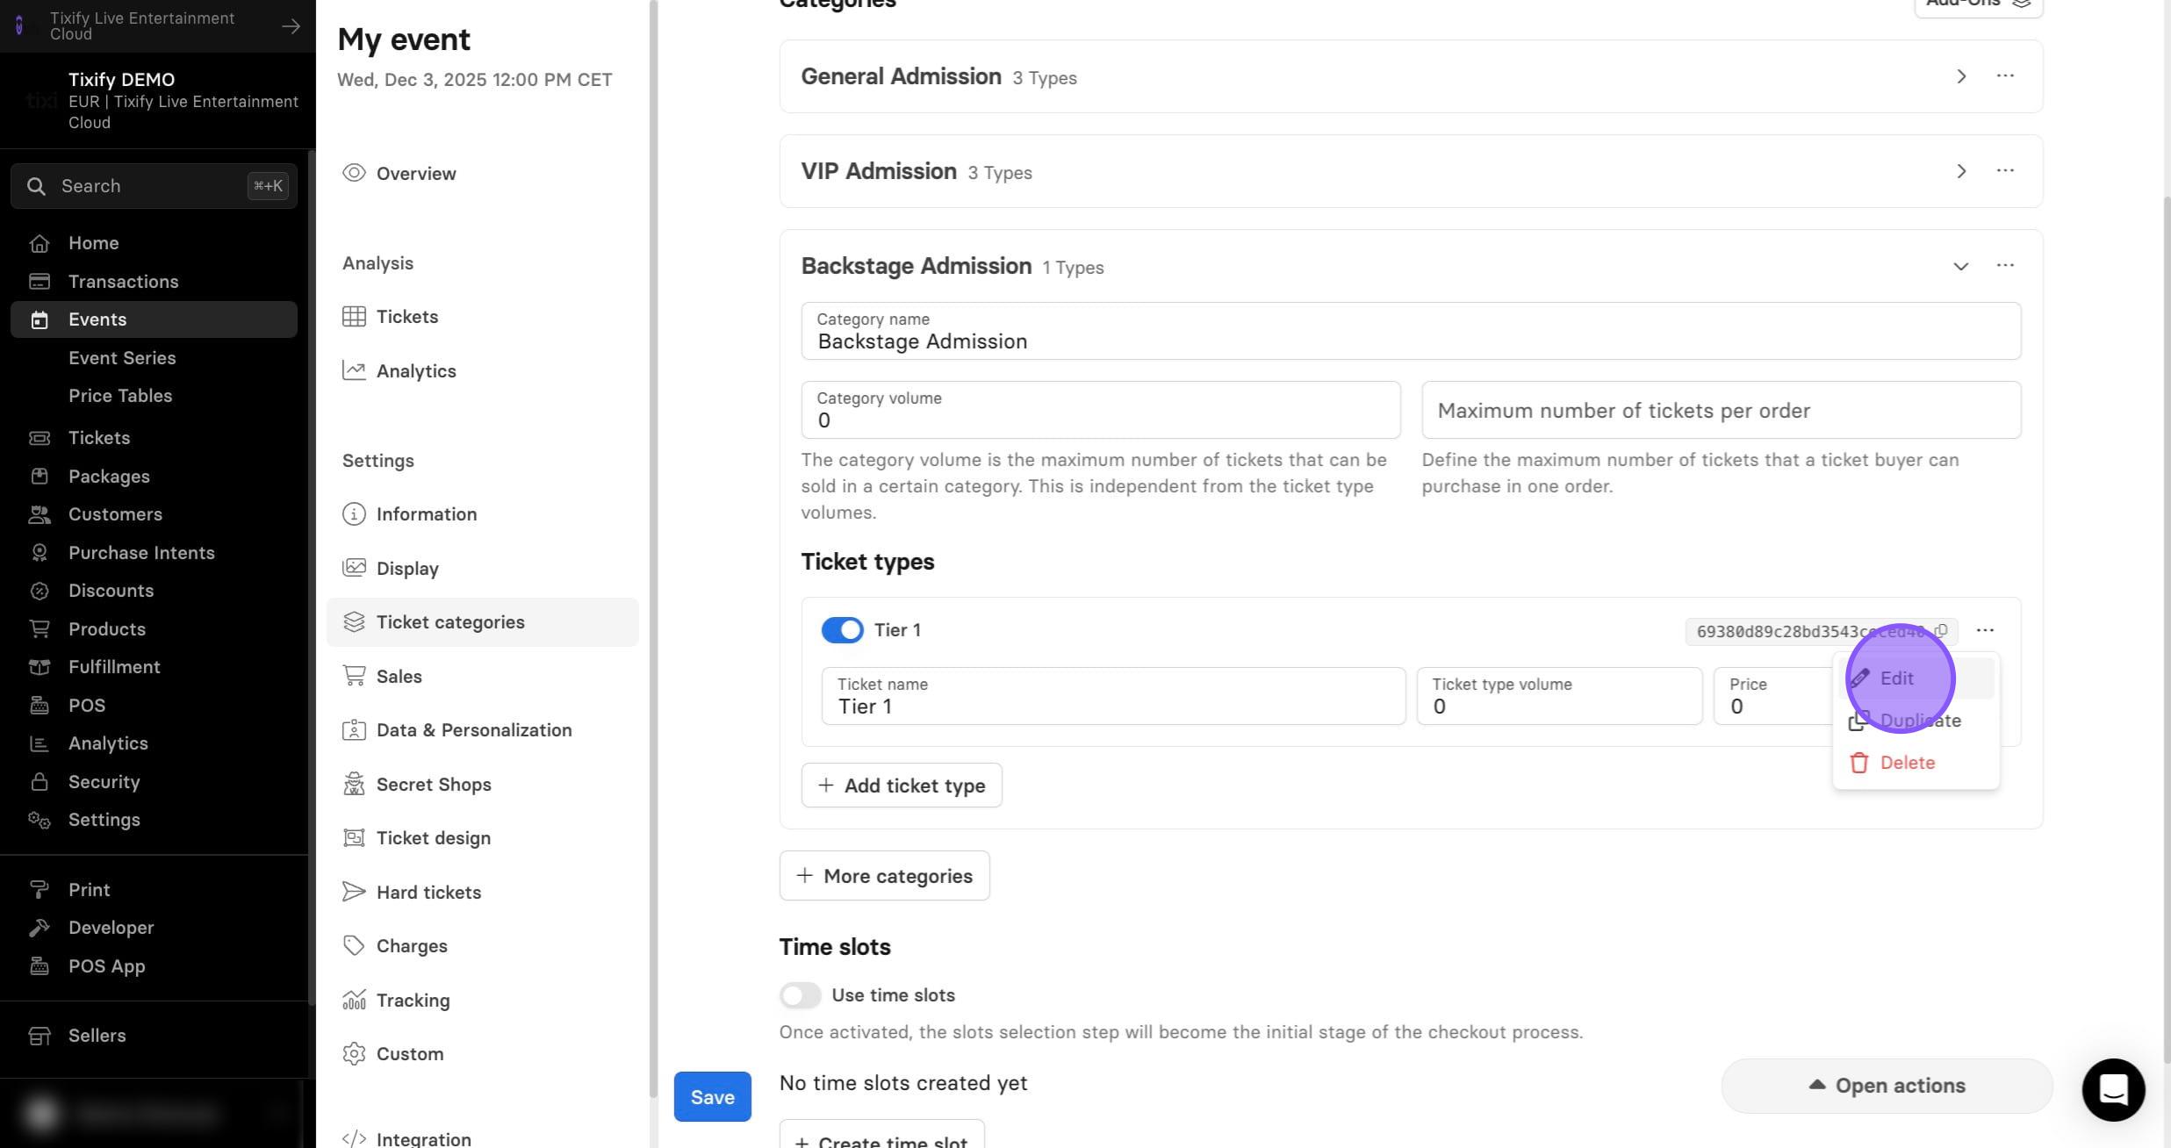The height and width of the screenshot is (1148, 2171).
Task: Open General Admission more options menu
Action: coord(2005,76)
